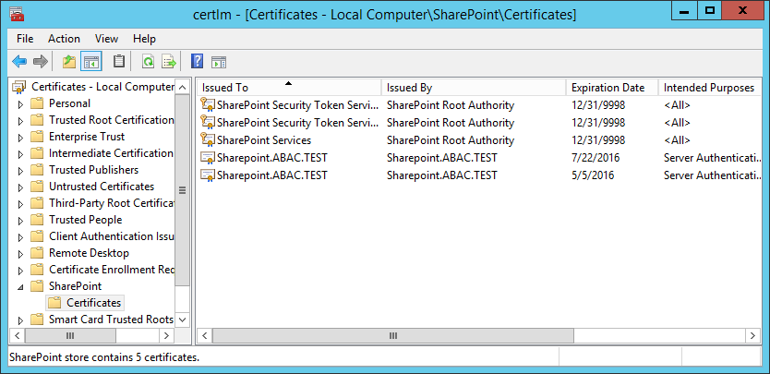The height and width of the screenshot is (374, 770).
Task: Click the certificate icon of SharePoint Services row
Action: coord(208,140)
